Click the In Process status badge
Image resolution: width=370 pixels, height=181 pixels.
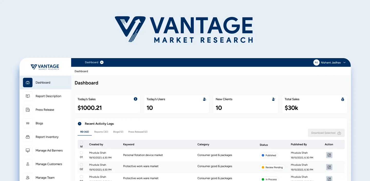269,179
